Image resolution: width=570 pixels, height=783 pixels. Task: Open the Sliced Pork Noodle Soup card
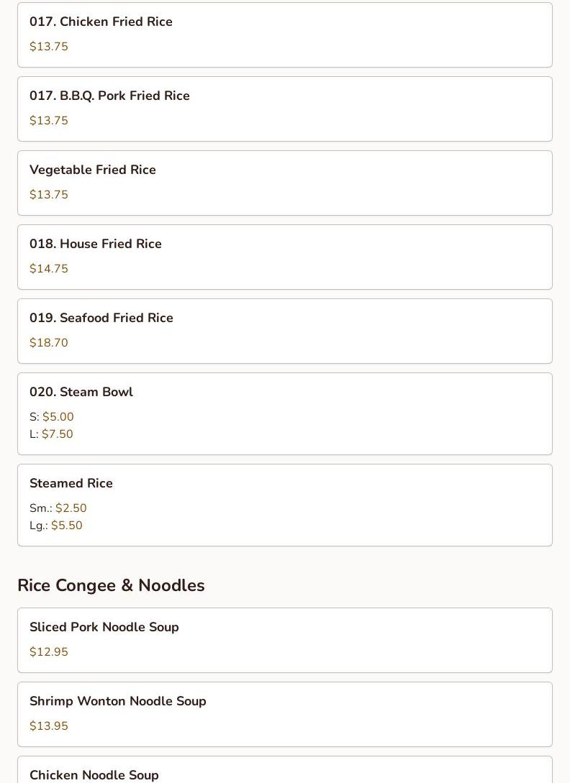tap(285, 640)
